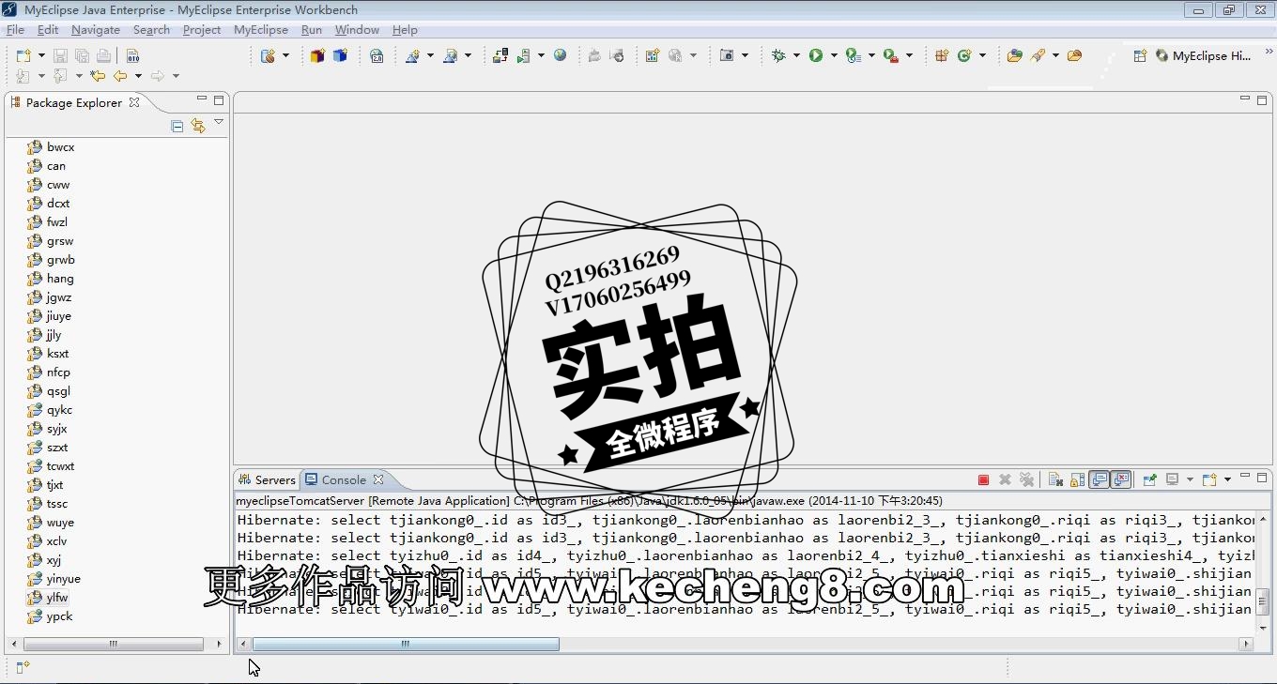Expand the Debug dropdown arrow
Viewport: 1277px width, 684px height.
point(796,56)
